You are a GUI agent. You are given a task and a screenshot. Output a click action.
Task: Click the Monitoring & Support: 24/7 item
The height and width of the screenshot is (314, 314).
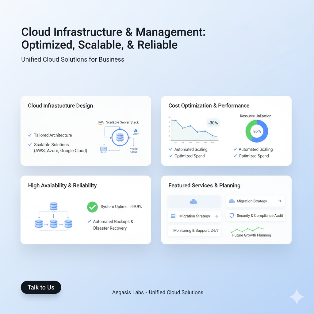196,231
